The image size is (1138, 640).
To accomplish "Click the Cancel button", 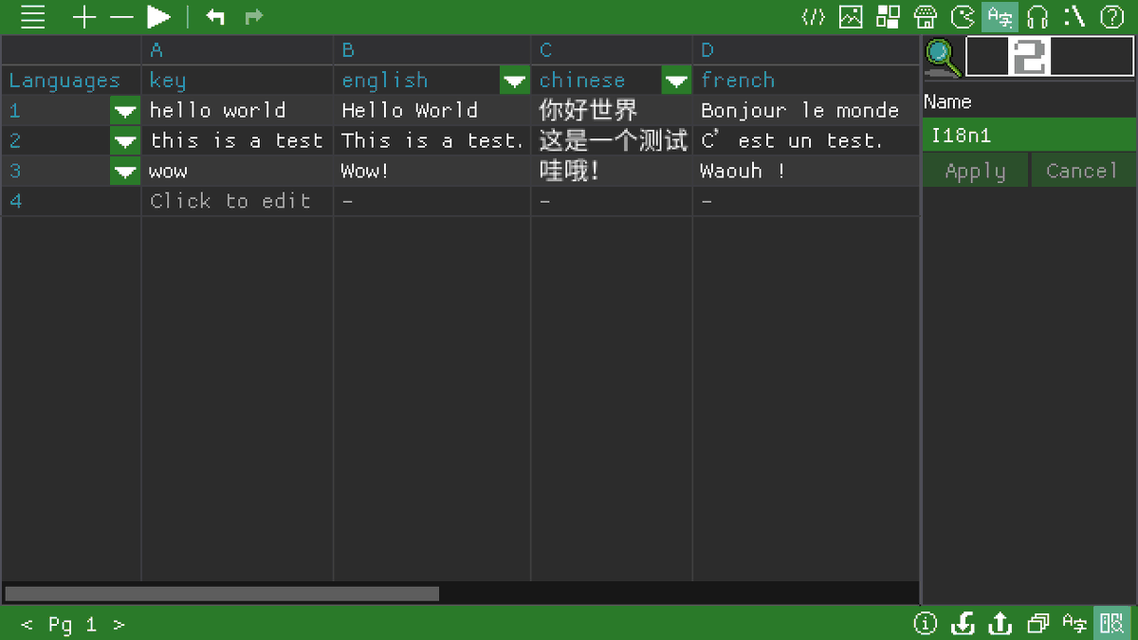I will (x=1082, y=171).
